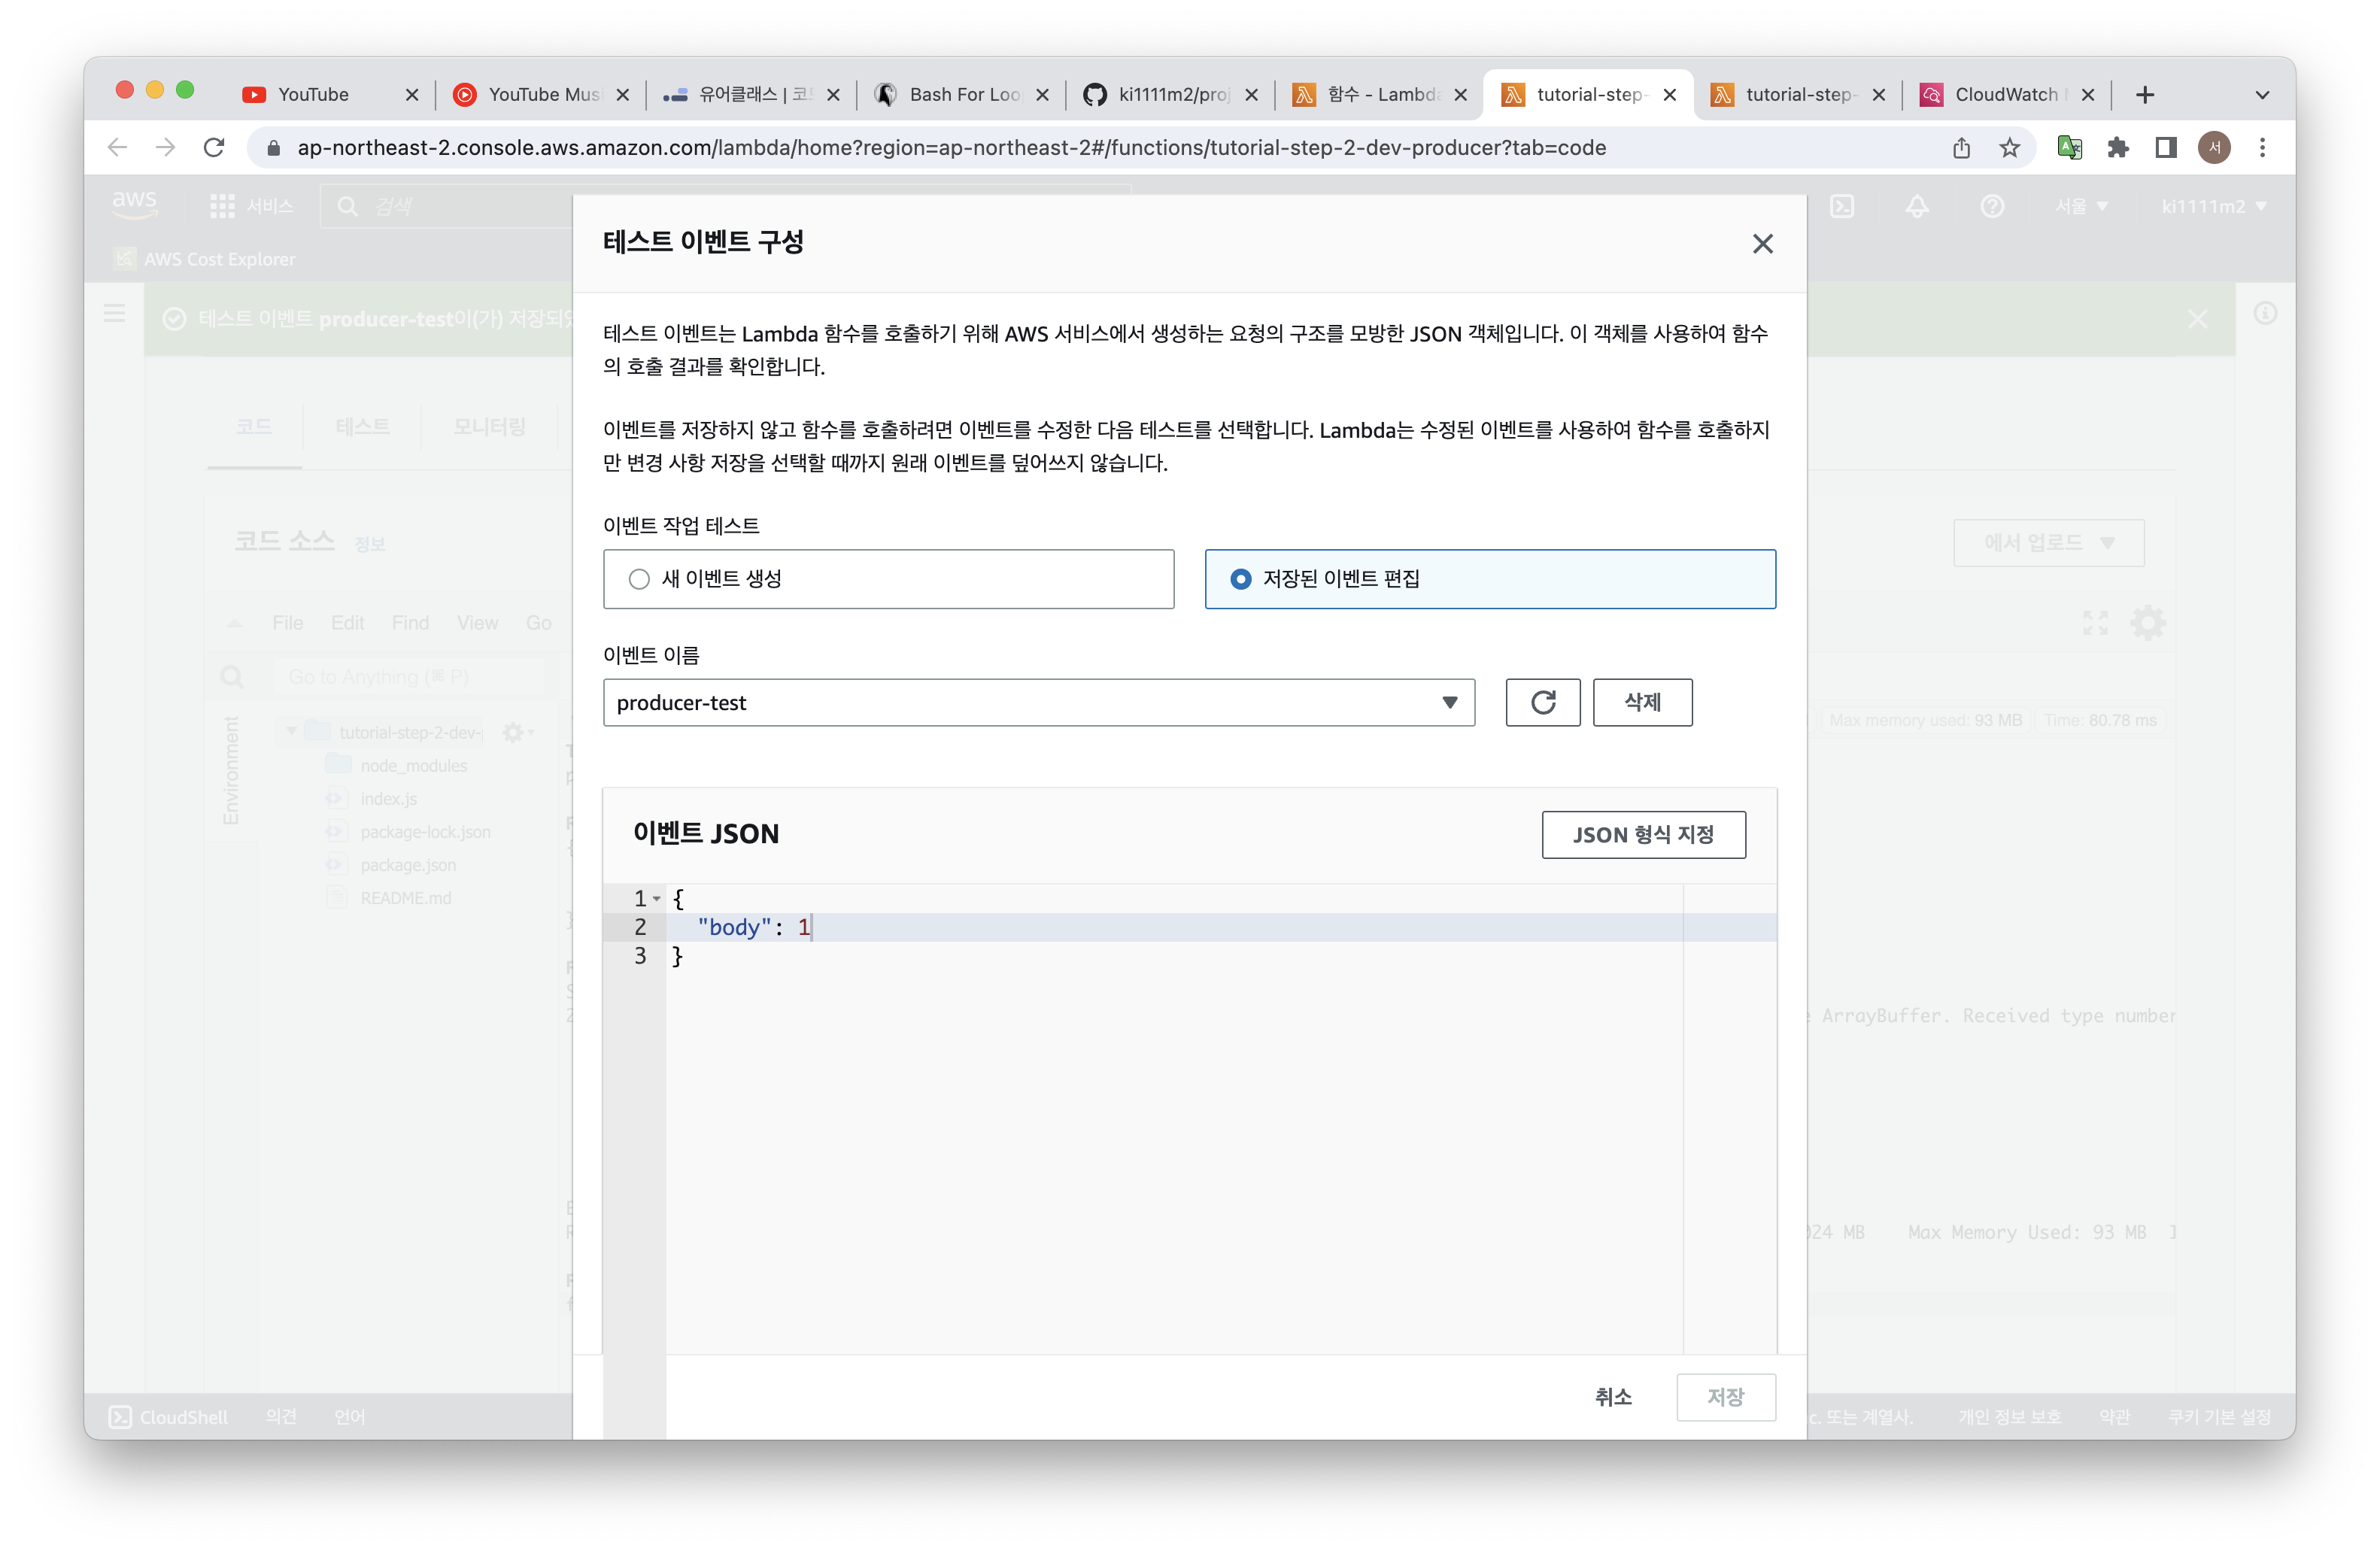The height and width of the screenshot is (1551, 2380).
Task: Expand the browser tab search chevron
Action: tap(2262, 95)
